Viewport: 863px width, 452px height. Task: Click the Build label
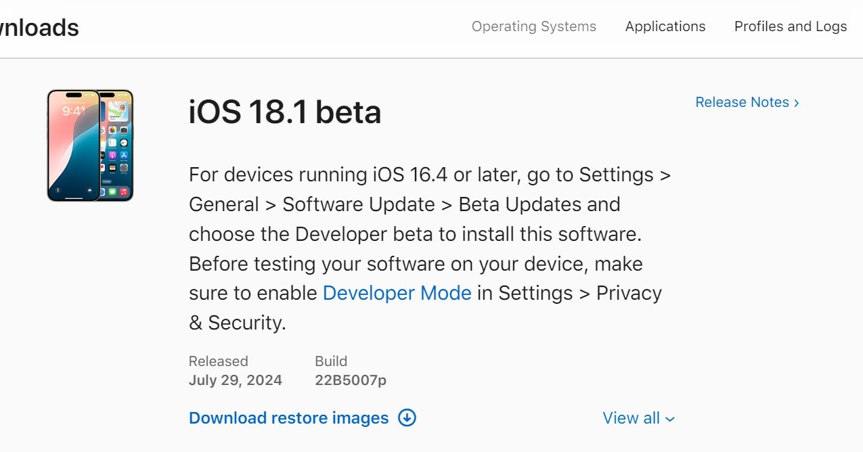pos(330,361)
